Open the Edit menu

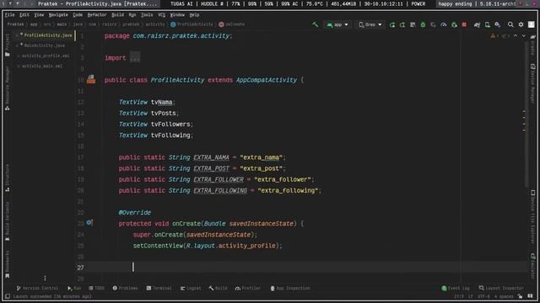pos(24,15)
